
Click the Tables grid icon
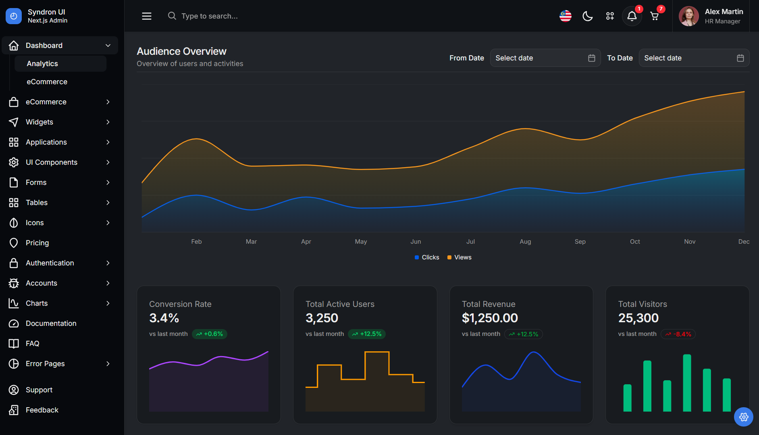pos(14,203)
